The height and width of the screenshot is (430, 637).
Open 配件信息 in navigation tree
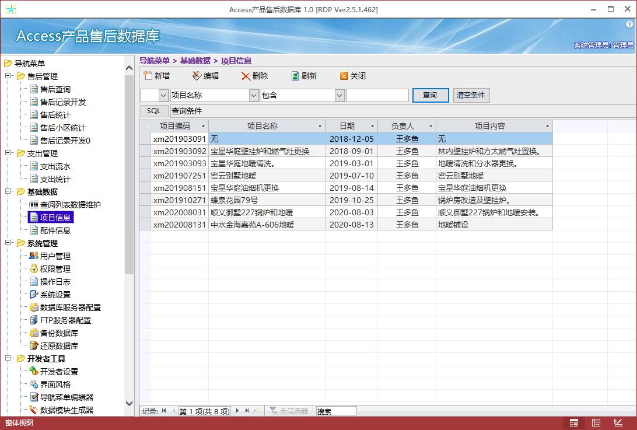[55, 230]
